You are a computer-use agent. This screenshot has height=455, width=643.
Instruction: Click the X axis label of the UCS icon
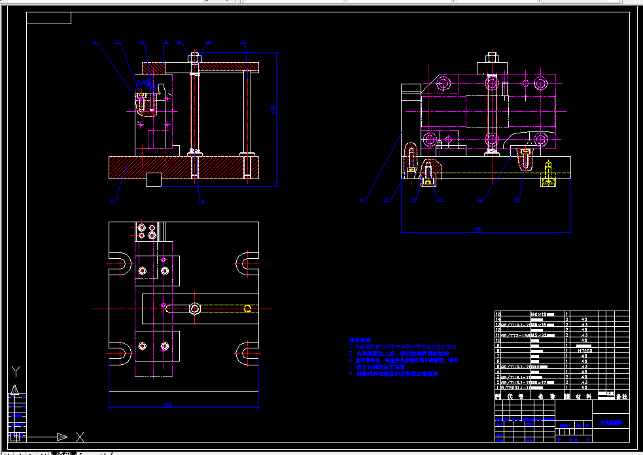pos(80,437)
